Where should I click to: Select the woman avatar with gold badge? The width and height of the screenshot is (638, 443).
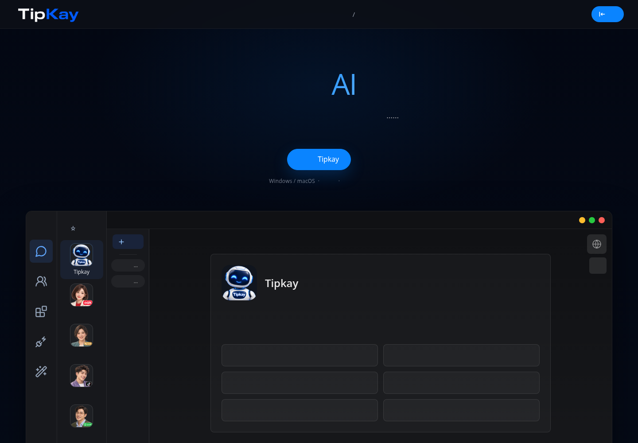pyautogui.click(x=82, y=335)
